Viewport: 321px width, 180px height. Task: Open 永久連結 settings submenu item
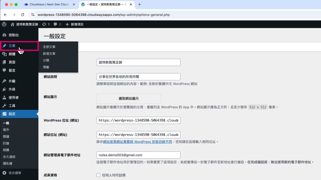coord(9,157)
